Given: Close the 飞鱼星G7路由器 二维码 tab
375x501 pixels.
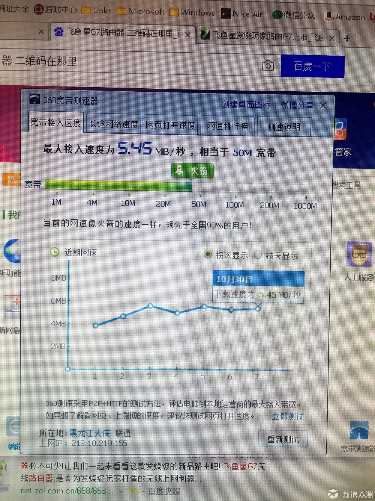Looking at the screenshot, I should click(187, 35).
